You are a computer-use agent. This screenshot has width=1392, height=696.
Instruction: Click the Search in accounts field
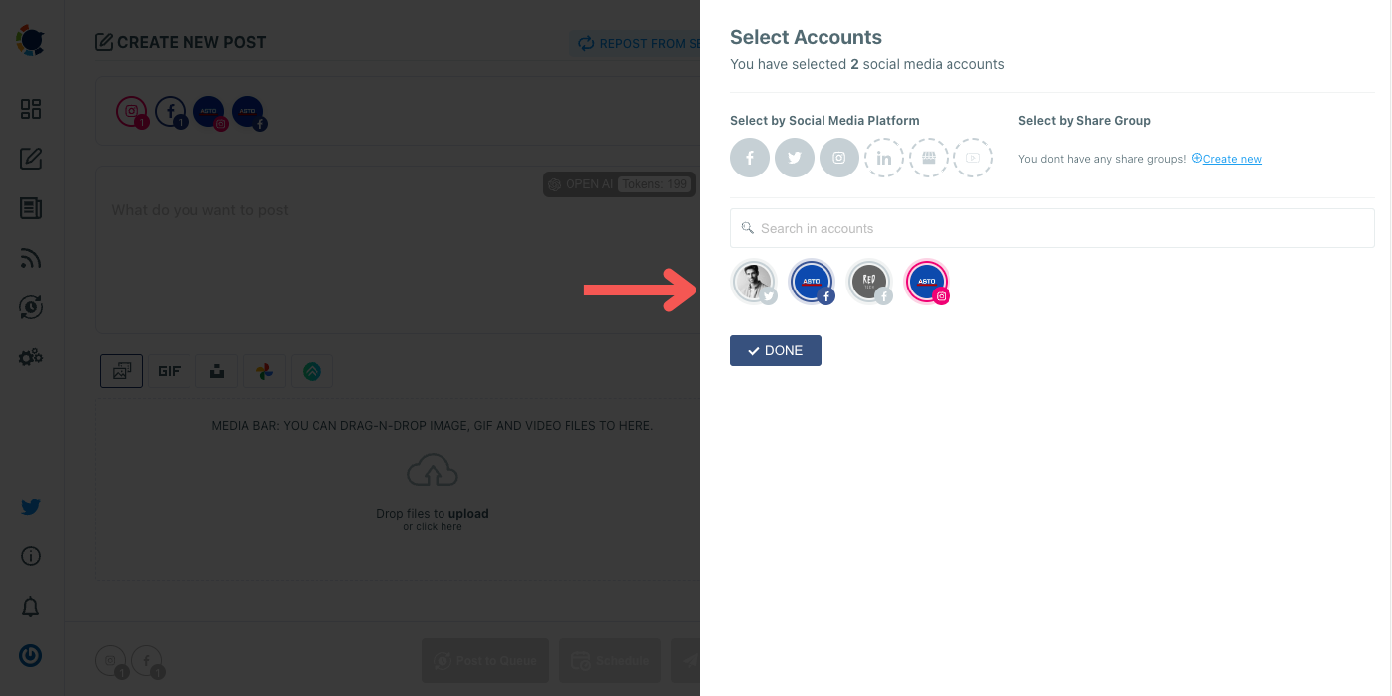pos(1052,228)
